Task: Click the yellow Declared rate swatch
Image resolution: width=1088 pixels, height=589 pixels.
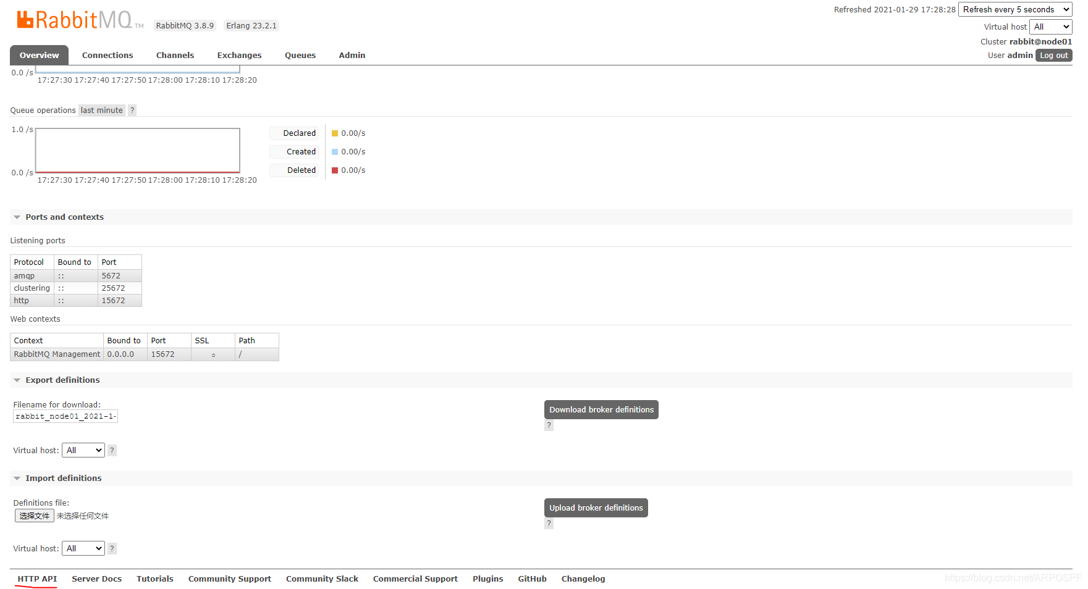Action: tap(334, 133)
